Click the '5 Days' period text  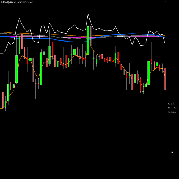[173, 112]
